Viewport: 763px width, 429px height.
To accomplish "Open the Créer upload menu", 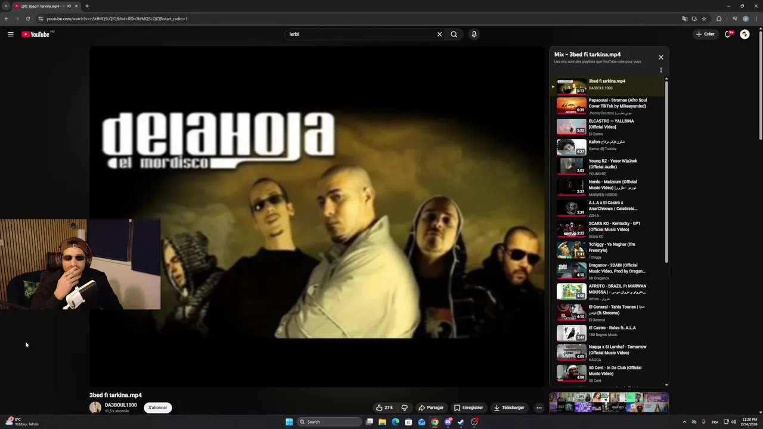I will [705, 34].
